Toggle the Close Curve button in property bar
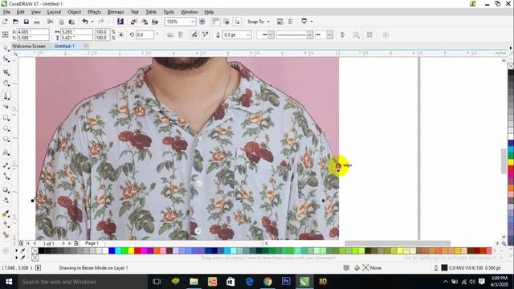This screenshot has width=514, height=289. coord(343,35)
